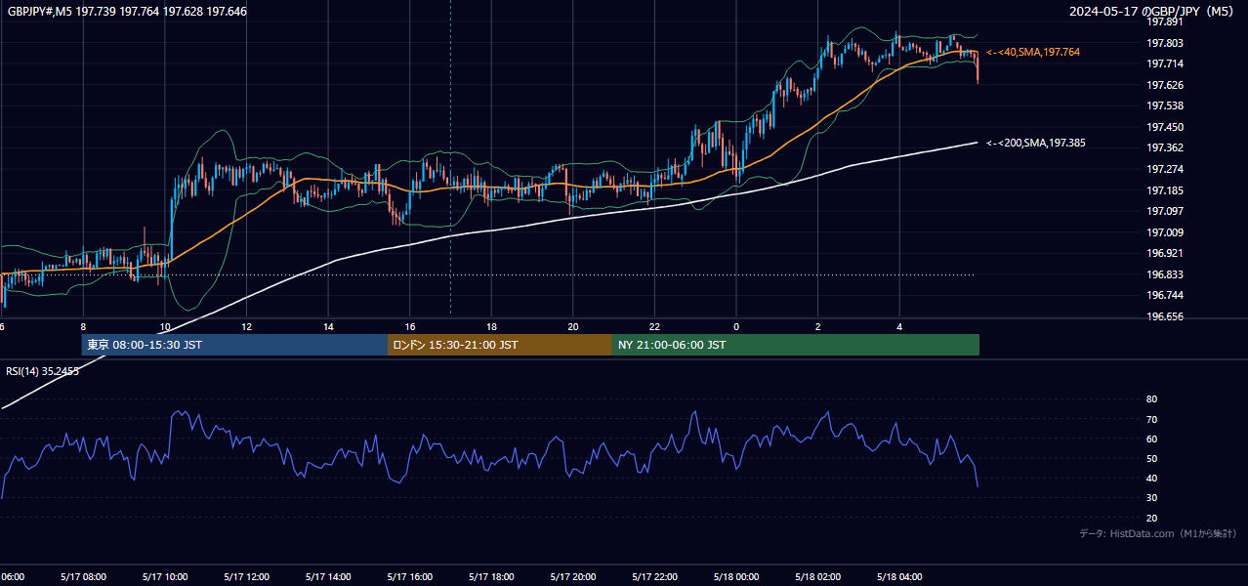
Task: Click the 197.450 price axis label
Action: (x=1165, y=127)
